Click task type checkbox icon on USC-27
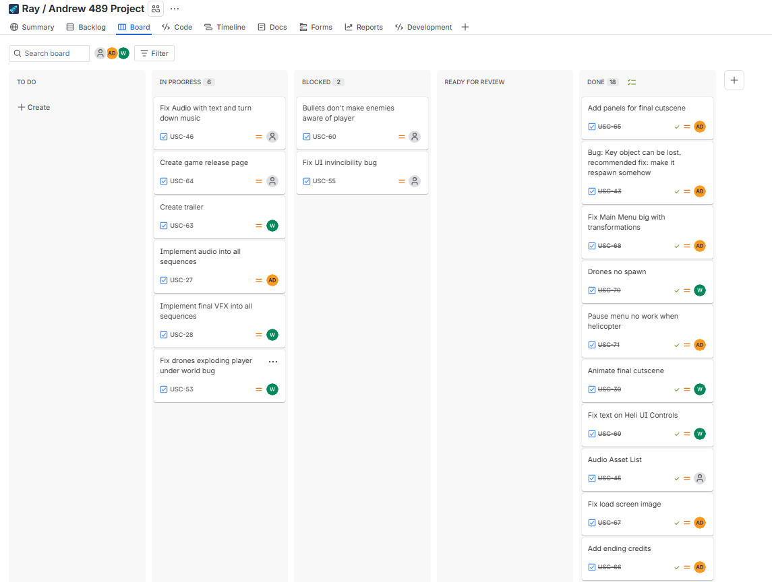The width and height of the screenshot is (772, 582). (x=164, y=280)
